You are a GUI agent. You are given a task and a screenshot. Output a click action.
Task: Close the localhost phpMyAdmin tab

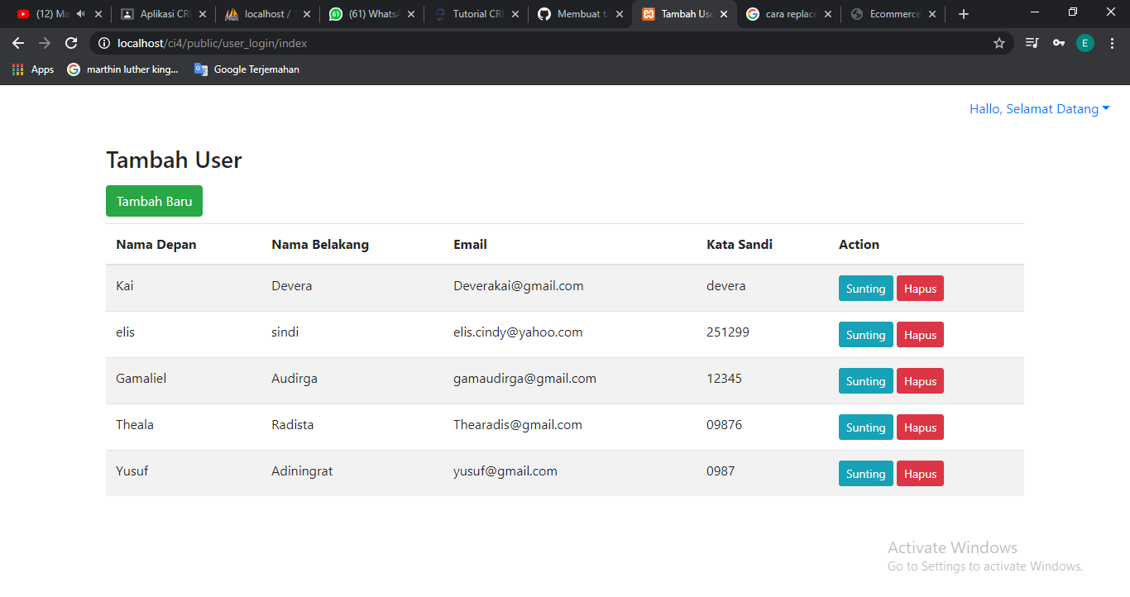tap(307, 14)
